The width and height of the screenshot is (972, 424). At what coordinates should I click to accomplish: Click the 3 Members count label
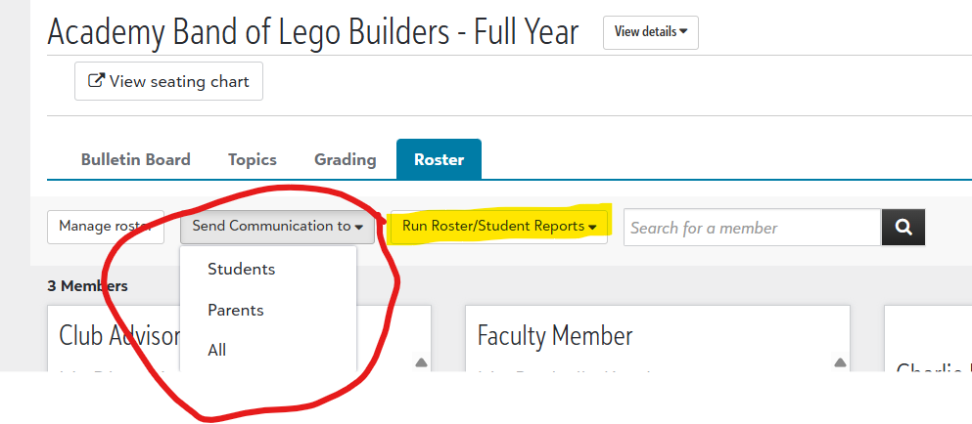point(87,286)
